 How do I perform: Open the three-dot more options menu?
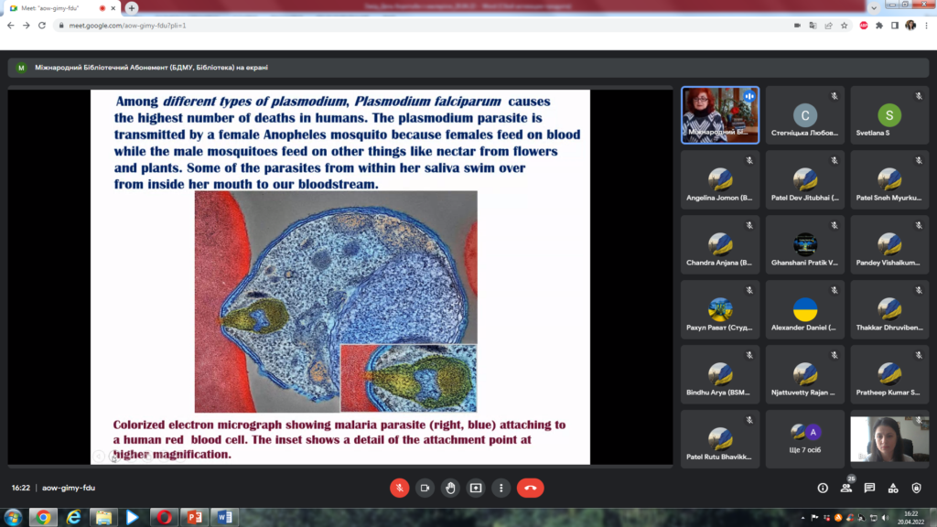pos(501,488)
